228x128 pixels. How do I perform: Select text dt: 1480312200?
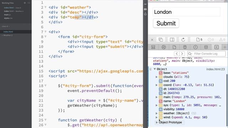point(174,89)
